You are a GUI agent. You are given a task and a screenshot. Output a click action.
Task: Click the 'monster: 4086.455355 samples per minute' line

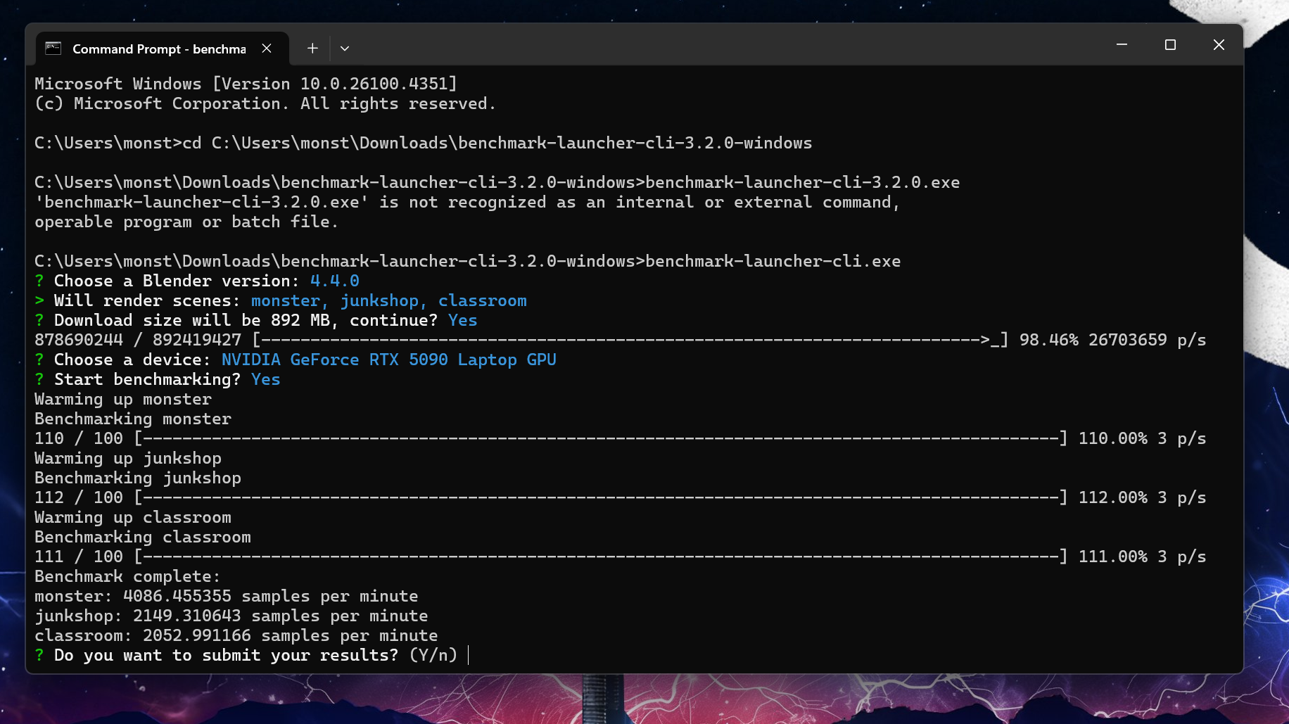[x=226, y=596]
